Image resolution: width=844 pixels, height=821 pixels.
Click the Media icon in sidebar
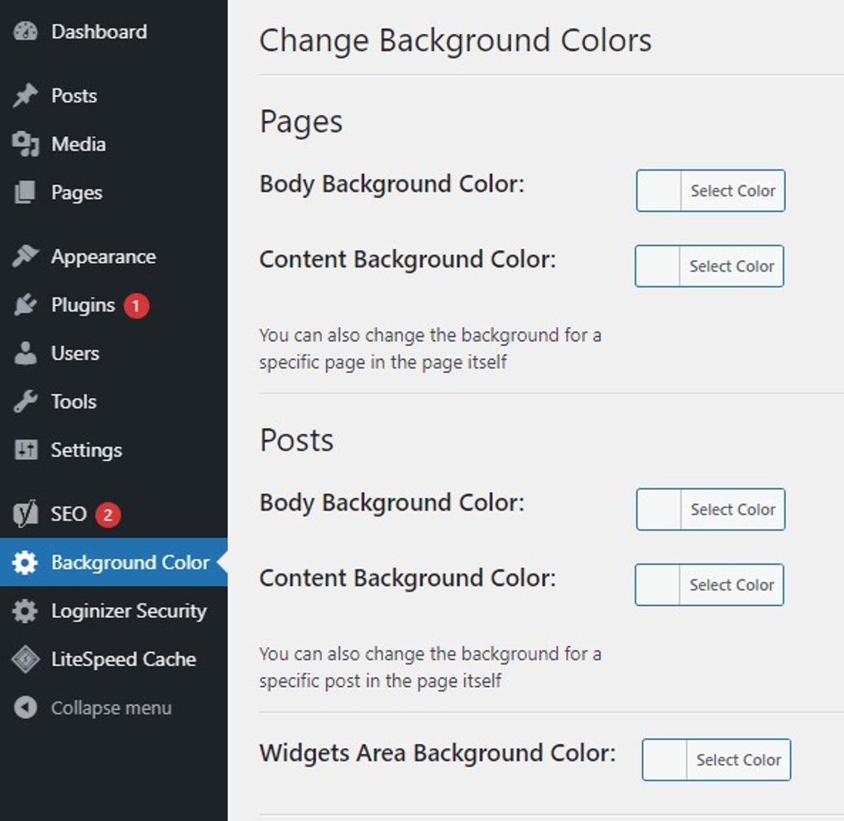click(x=26, y=145)
